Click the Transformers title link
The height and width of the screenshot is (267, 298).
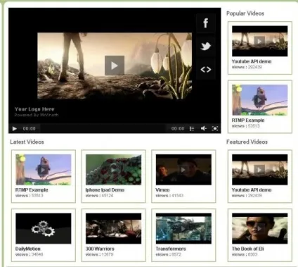coord(171,249)
